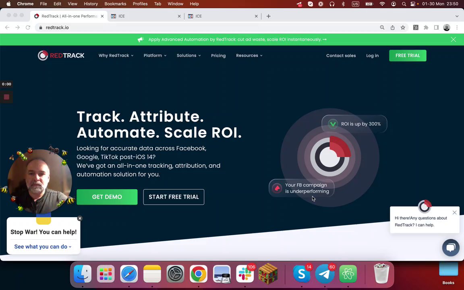Select the RedTrack browser tab

(68, 16)
